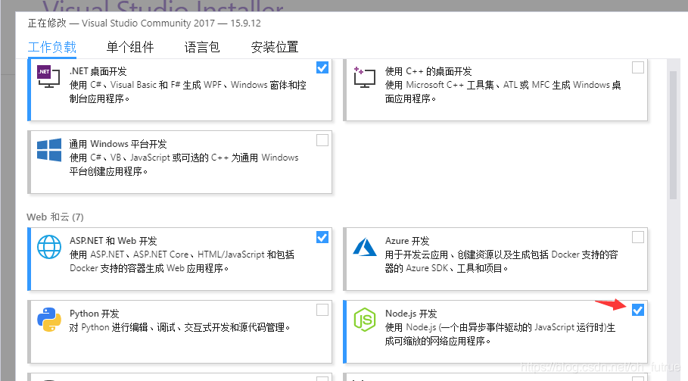Select the 通用 Windows 平台开发 title
This screenshot has height=381, width=688.
point(118,144)
